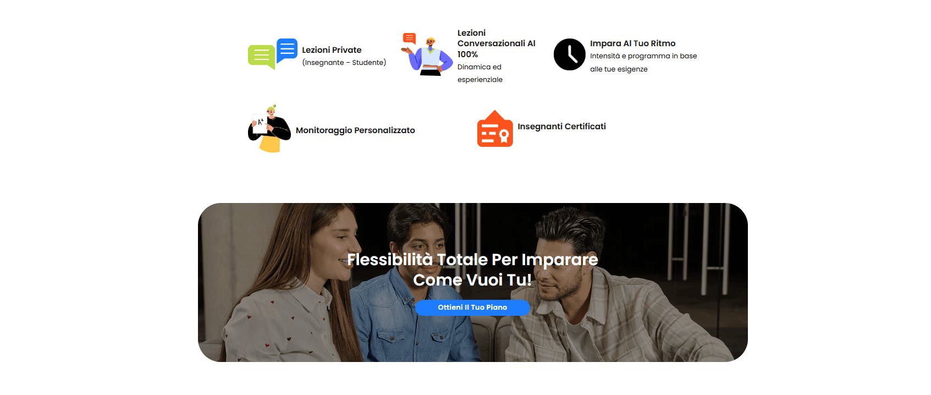
Task: Click the small orange speech bubble above teacher
Action: point(409,39)
